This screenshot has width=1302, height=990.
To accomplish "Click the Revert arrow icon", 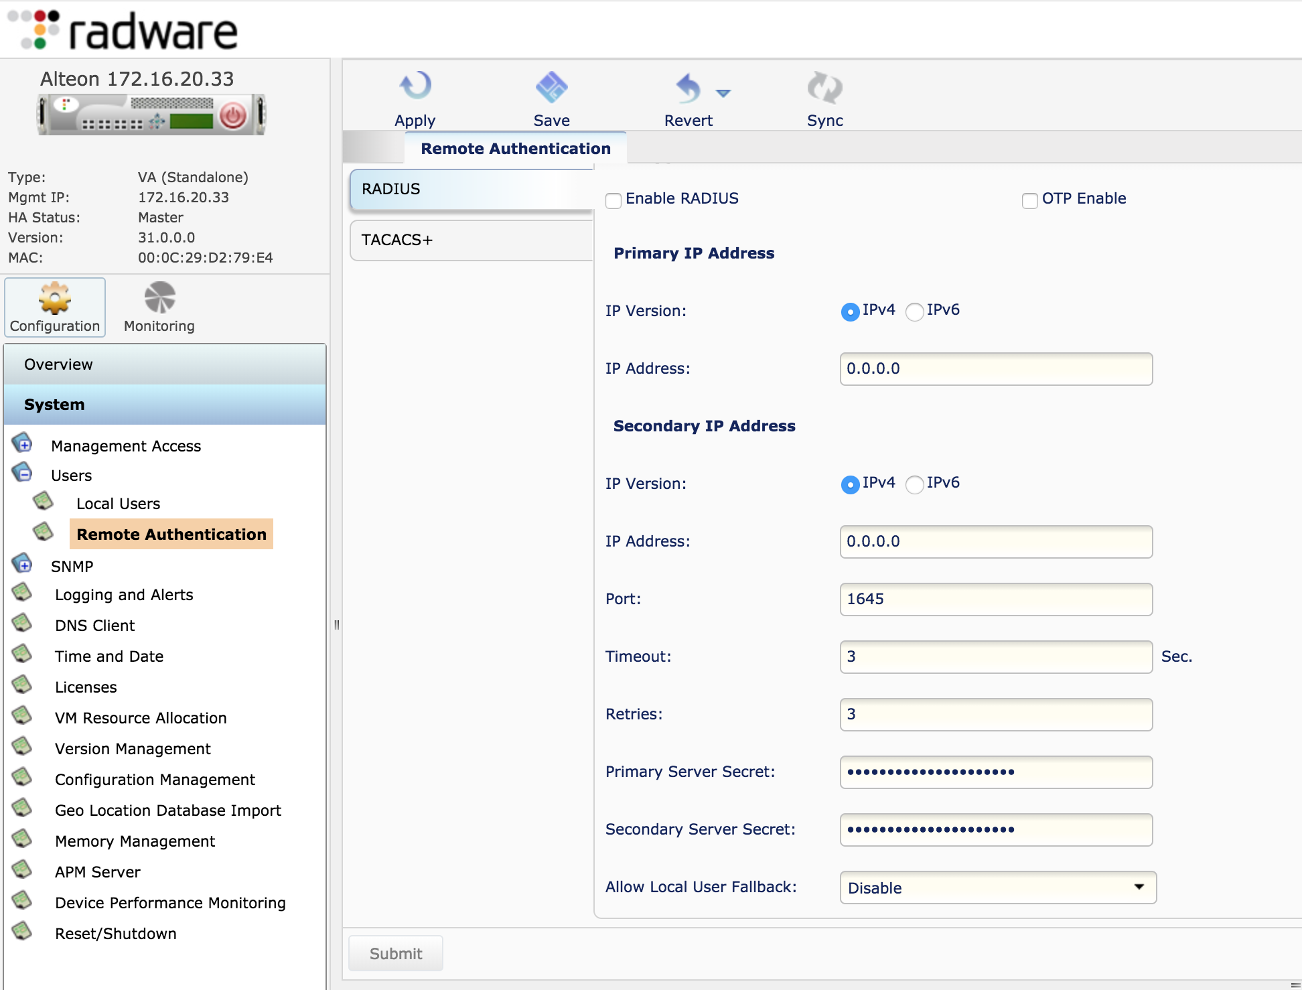I will click(x=688, y=88).
